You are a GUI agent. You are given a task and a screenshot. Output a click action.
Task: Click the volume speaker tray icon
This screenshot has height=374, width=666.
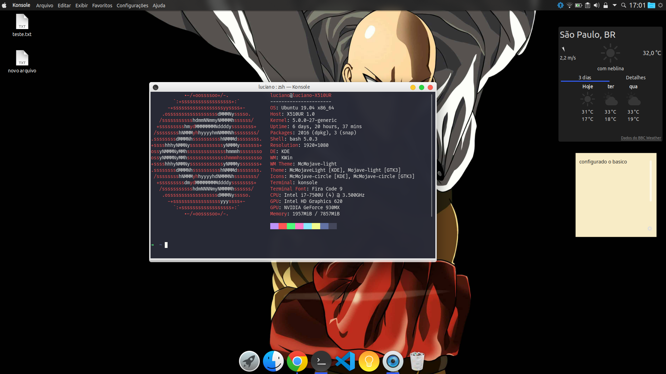596,5
